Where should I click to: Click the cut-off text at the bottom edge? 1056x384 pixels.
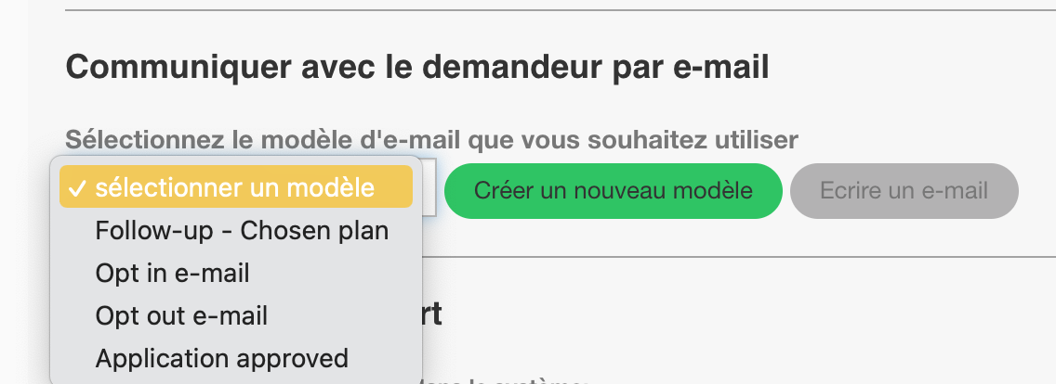(505, 380)
